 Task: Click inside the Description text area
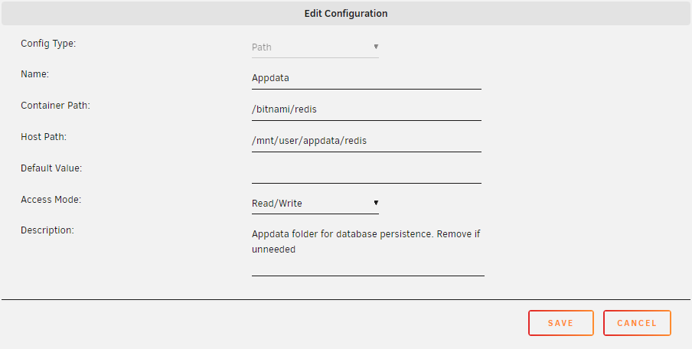click(368, 250)
